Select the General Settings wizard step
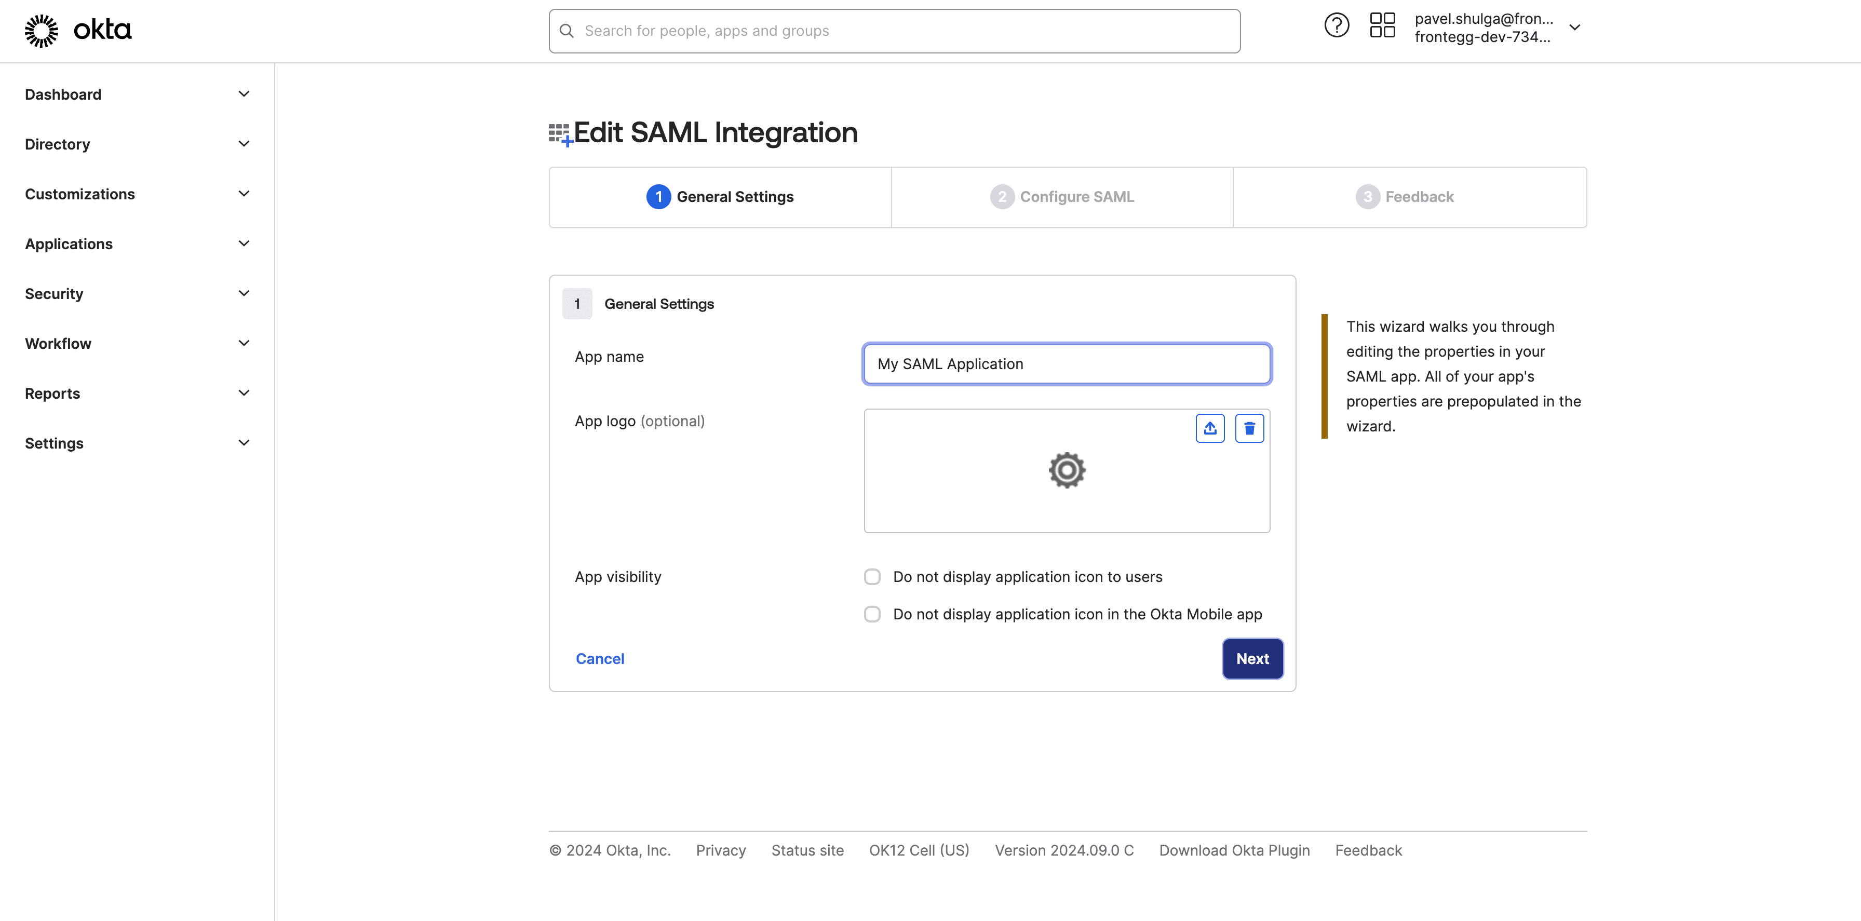Image resolution: width=1861 pixels, height=921 pixels. pos(720,197)
